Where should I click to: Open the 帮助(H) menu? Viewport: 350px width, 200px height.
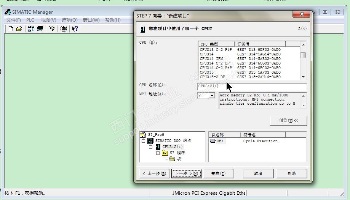pyautogui.click(x=113, y=20)
